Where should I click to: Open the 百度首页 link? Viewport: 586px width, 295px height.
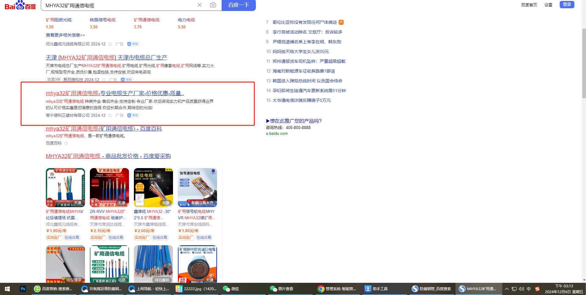coord(529,5)
